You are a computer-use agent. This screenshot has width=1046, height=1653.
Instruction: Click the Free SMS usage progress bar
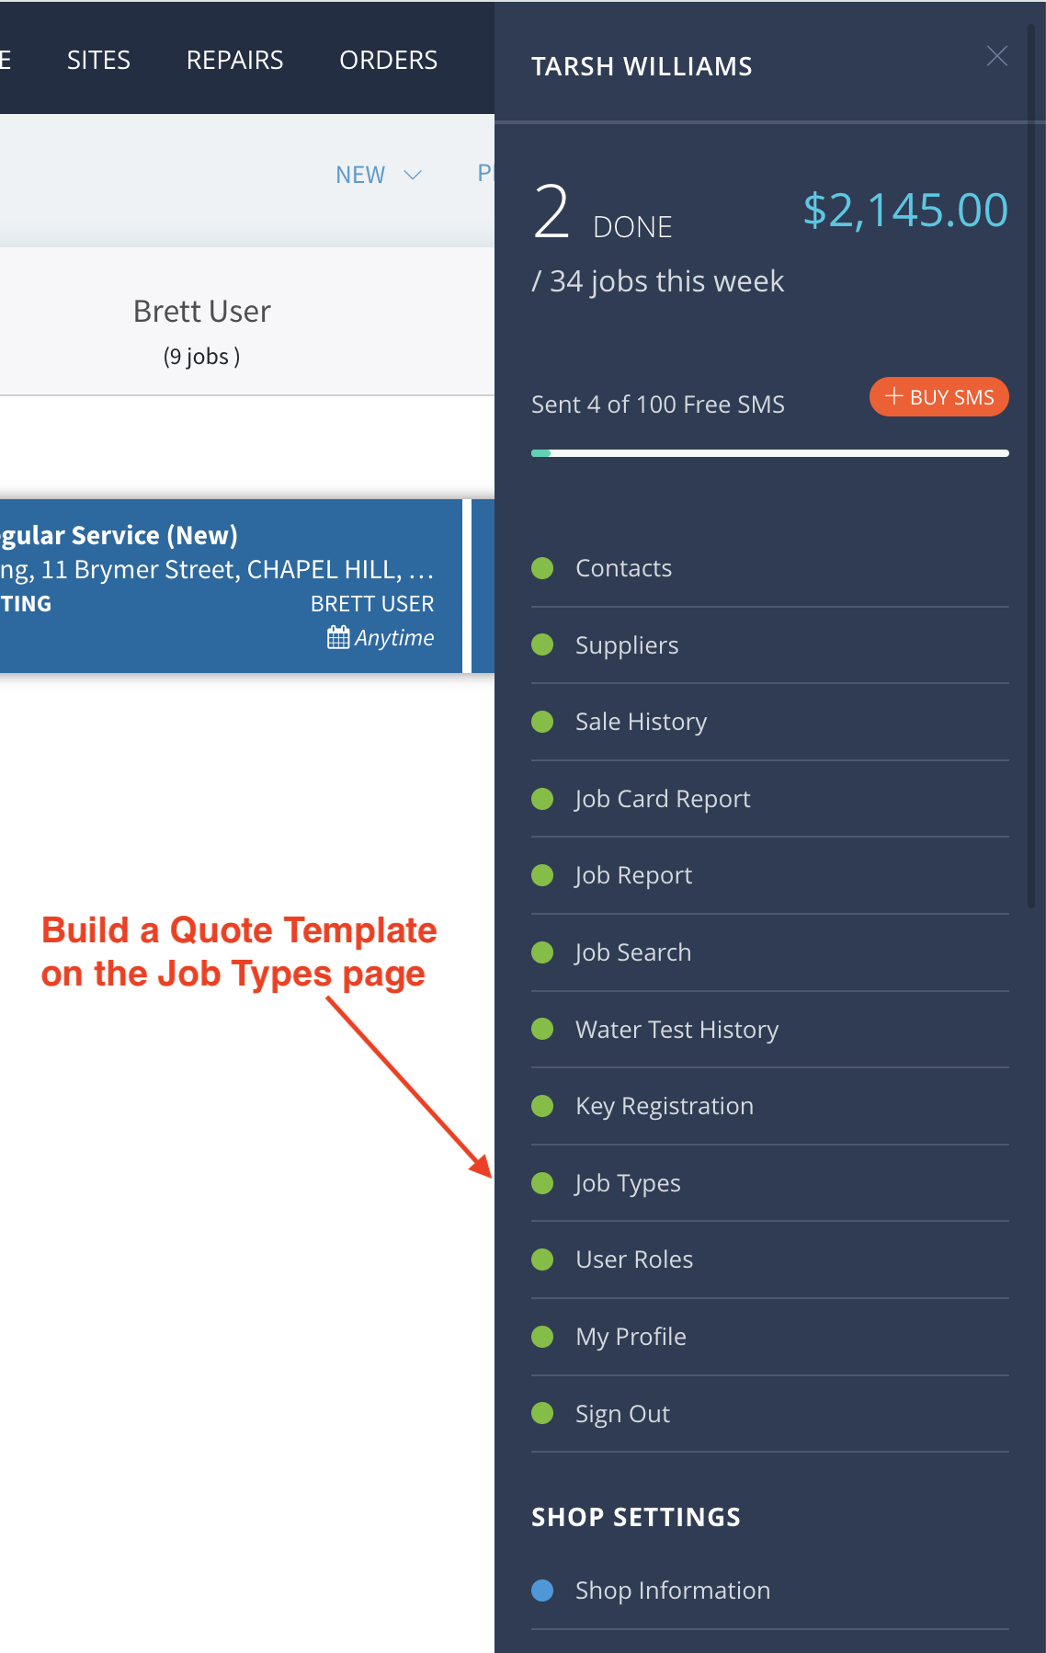pos(770,453)
